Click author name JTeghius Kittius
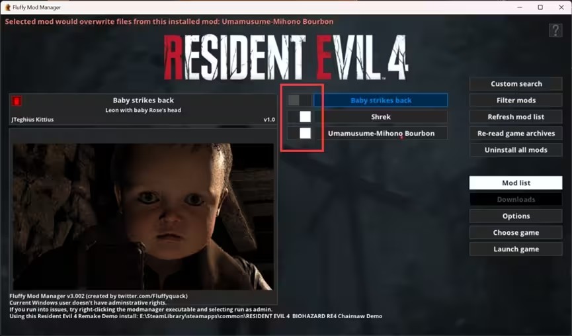Screen dimensions: 572x336 (x=32, y=120)
